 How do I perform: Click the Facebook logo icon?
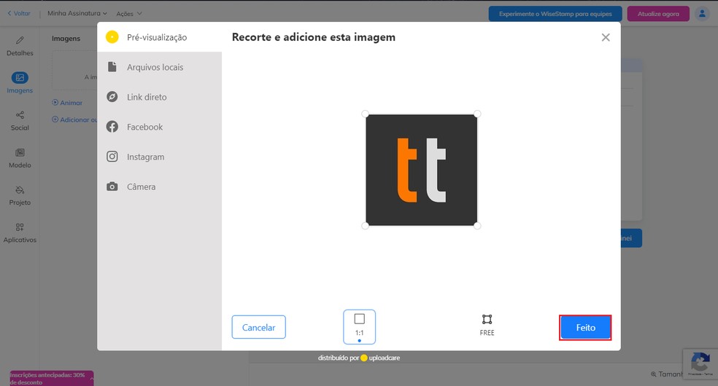point(112,127)
